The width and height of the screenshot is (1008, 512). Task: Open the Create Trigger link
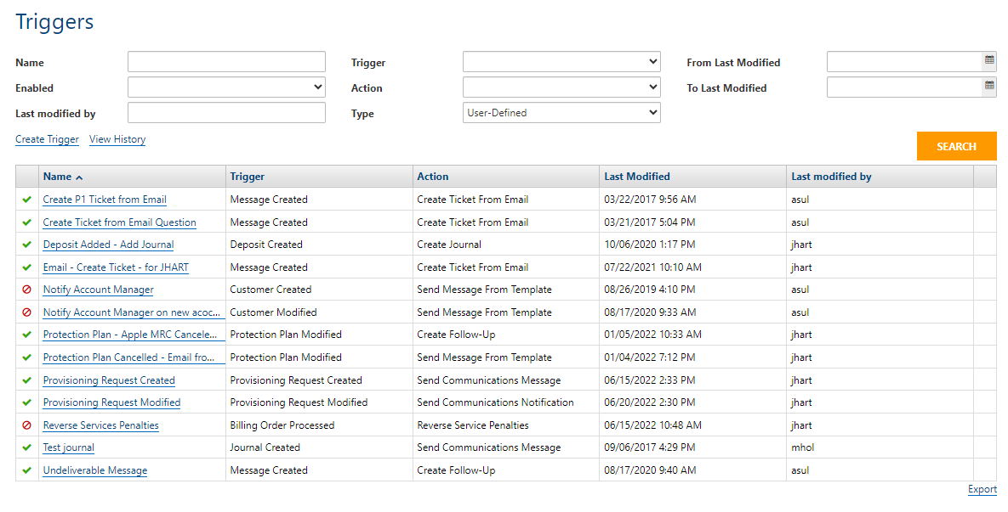[x=47, y=139]
